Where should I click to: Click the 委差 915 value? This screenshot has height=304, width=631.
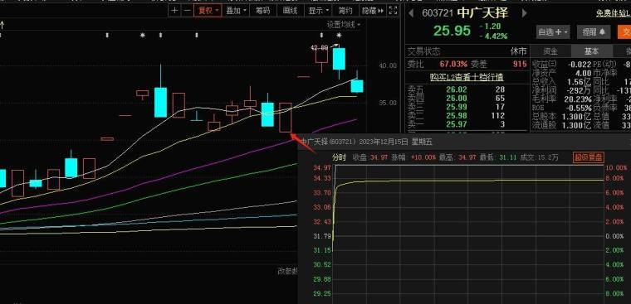(x=520, y=65)
